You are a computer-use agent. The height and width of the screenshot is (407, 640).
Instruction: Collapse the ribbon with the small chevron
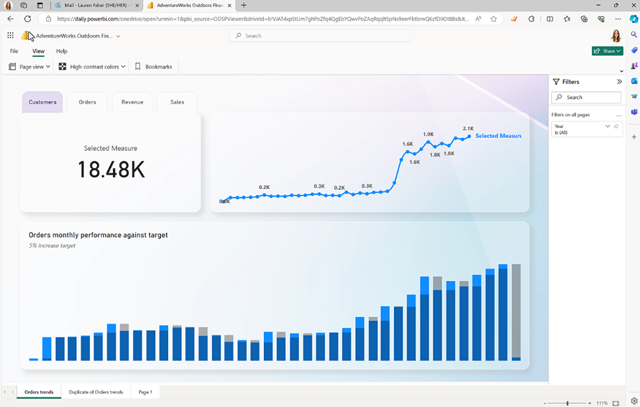pyautogui.click(x=622, y=71)
